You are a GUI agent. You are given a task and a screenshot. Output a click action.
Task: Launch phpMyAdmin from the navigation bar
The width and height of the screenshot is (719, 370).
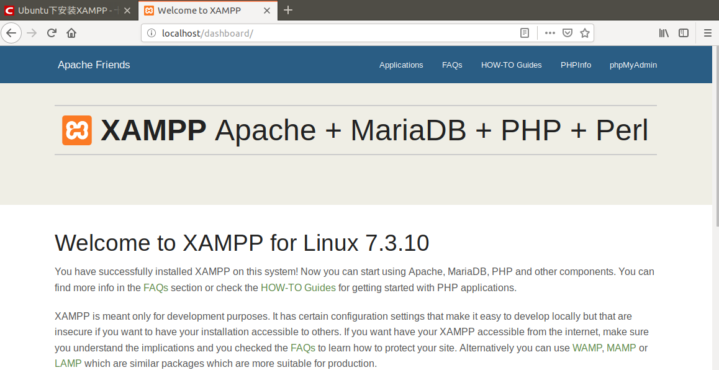pyautogui.click(x=633, y=65)
